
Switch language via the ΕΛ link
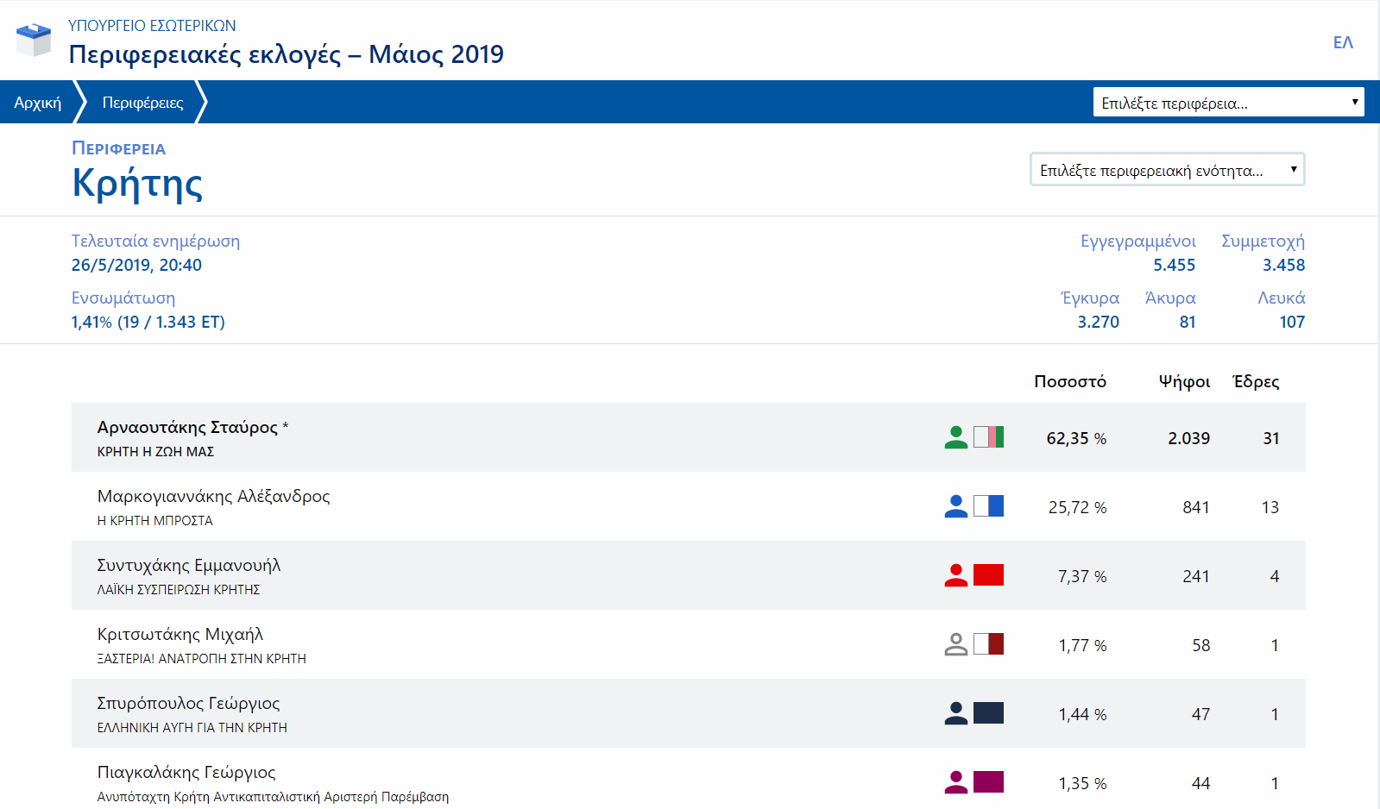pyautogui.click(x=1342, y=42)
